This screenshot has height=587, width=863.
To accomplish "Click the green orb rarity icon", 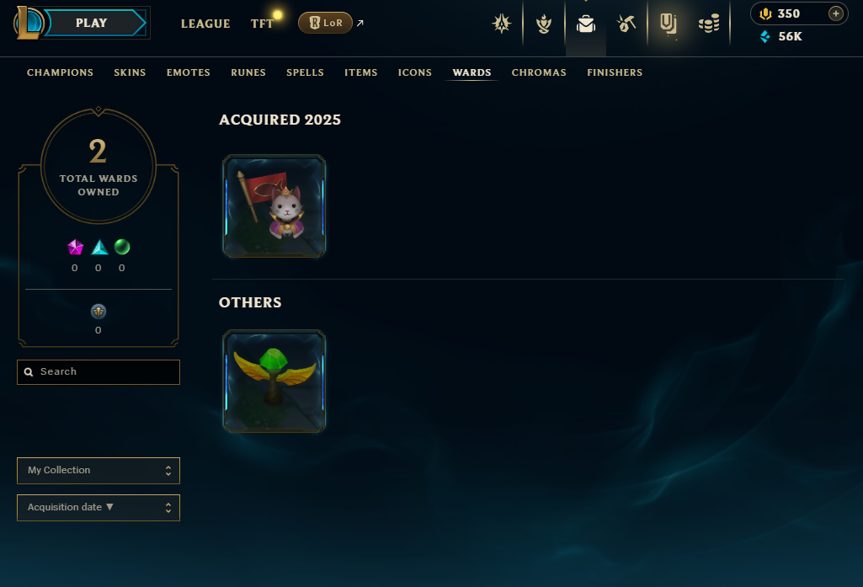I will [122, 247].
